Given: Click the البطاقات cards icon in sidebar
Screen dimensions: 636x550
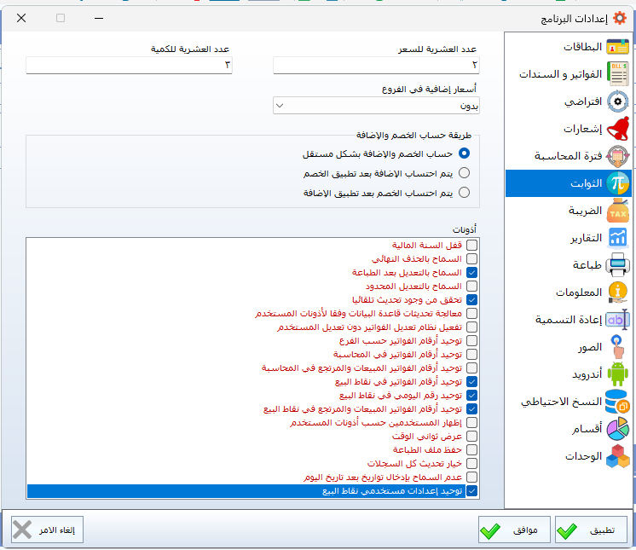Looking at the screenshot, I should 617,48.
